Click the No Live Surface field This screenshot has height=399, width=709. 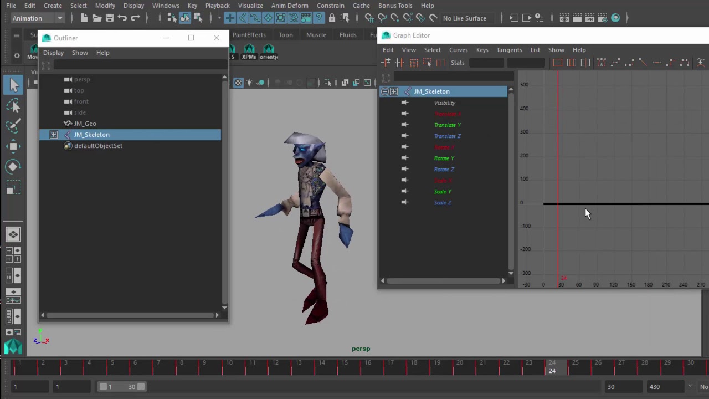click(465, 18)
